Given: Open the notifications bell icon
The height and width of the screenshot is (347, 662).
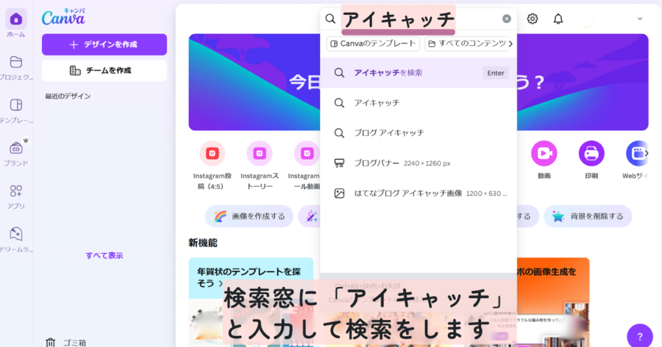Looking at the screenshot, I should pyautogui.click(x=558, y=19).
